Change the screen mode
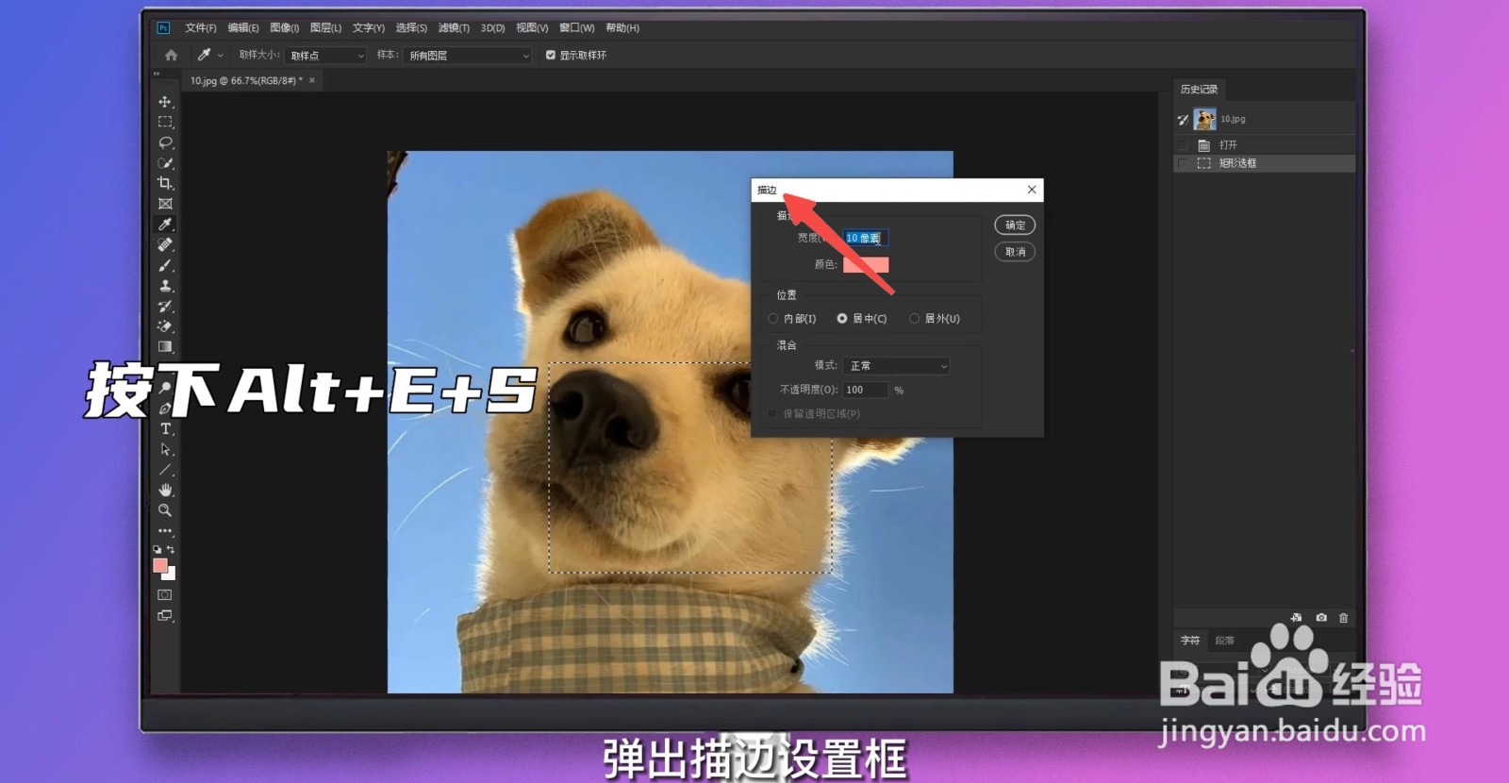 [165, 616]
